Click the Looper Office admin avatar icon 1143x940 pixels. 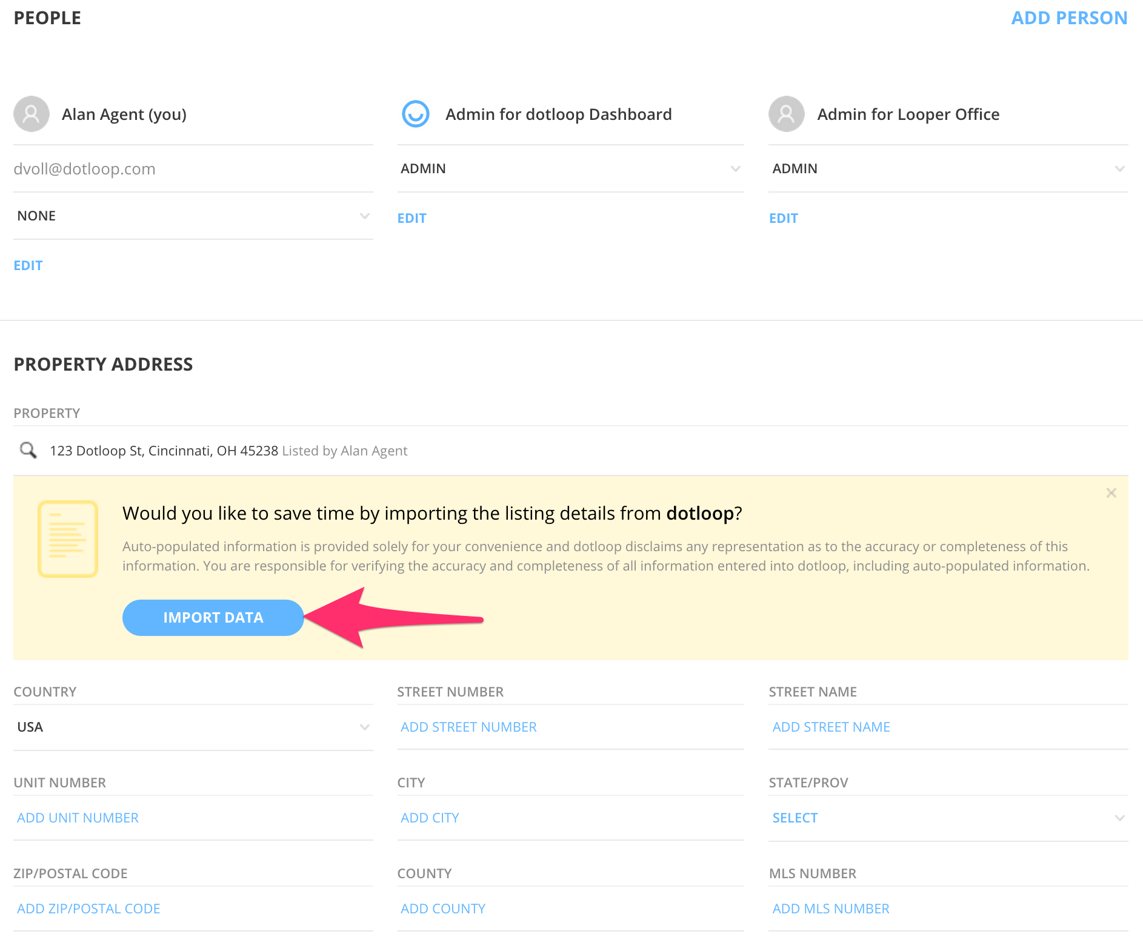tap(787, 114)
